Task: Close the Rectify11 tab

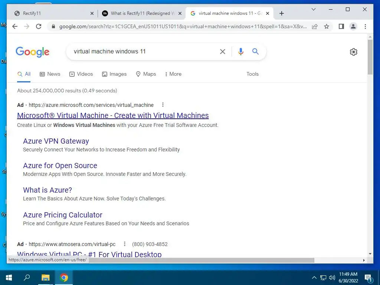Action: click(x=92, y=14)
